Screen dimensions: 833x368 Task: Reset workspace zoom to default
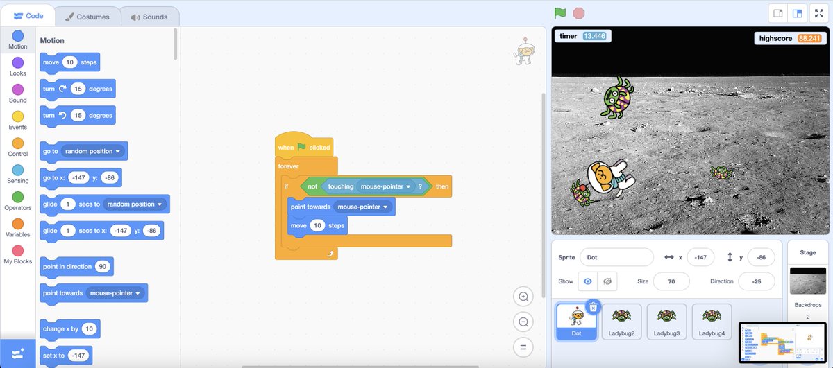coord(523,347)
